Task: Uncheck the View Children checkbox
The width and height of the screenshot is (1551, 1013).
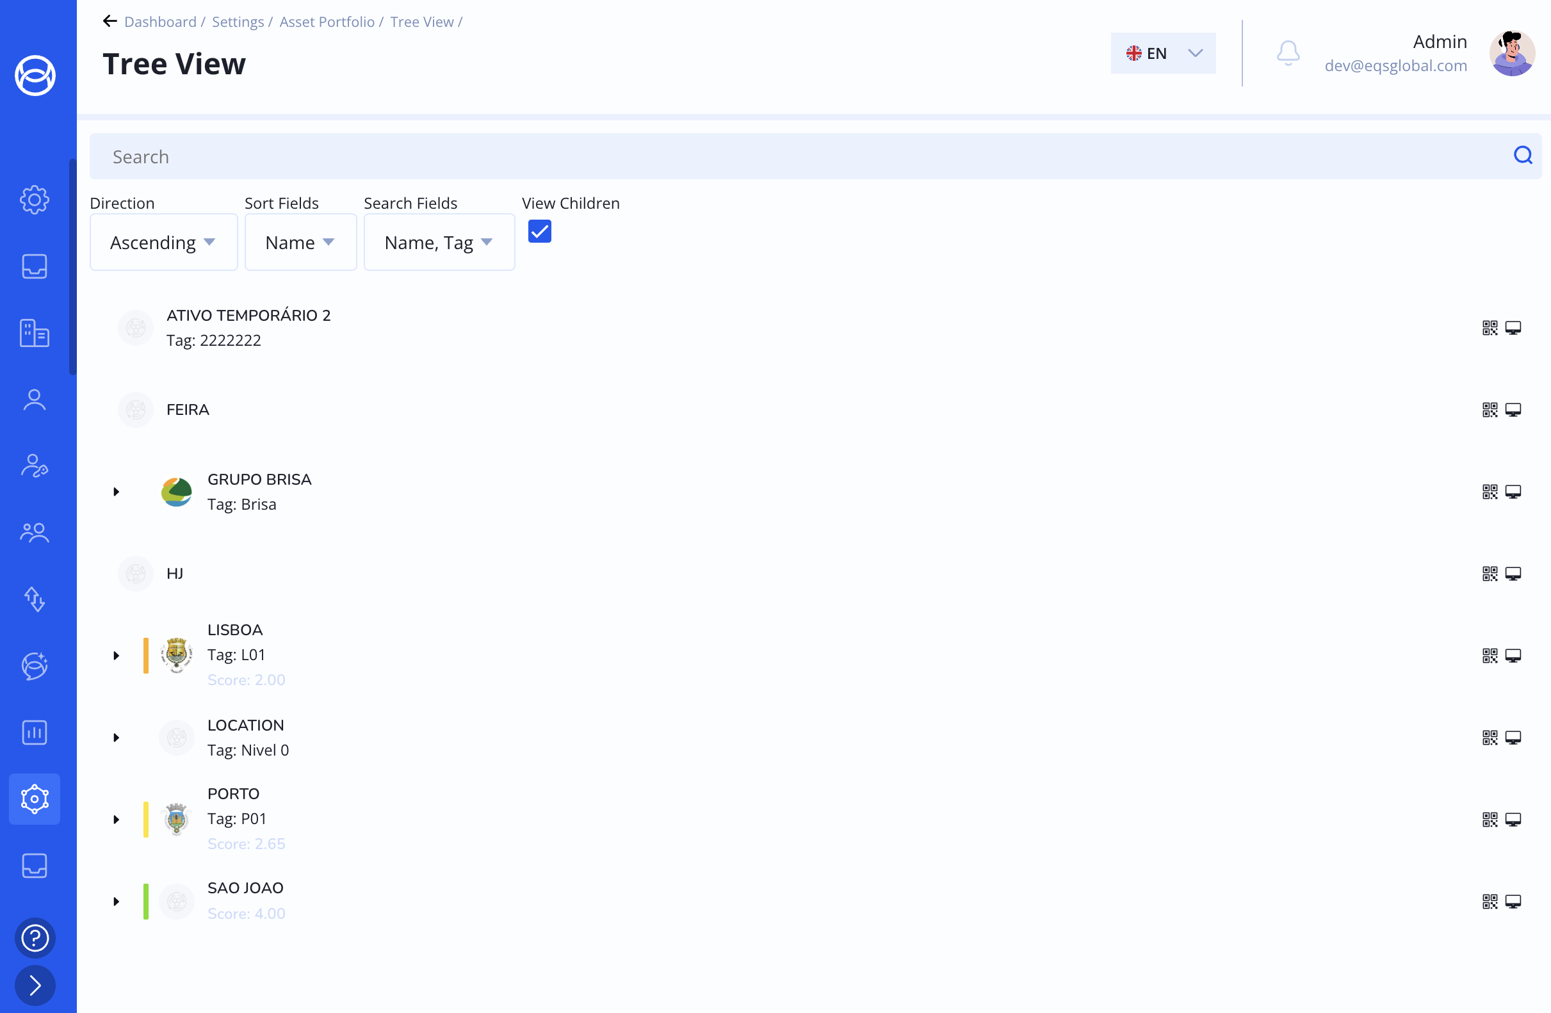Action: [540, 231]
